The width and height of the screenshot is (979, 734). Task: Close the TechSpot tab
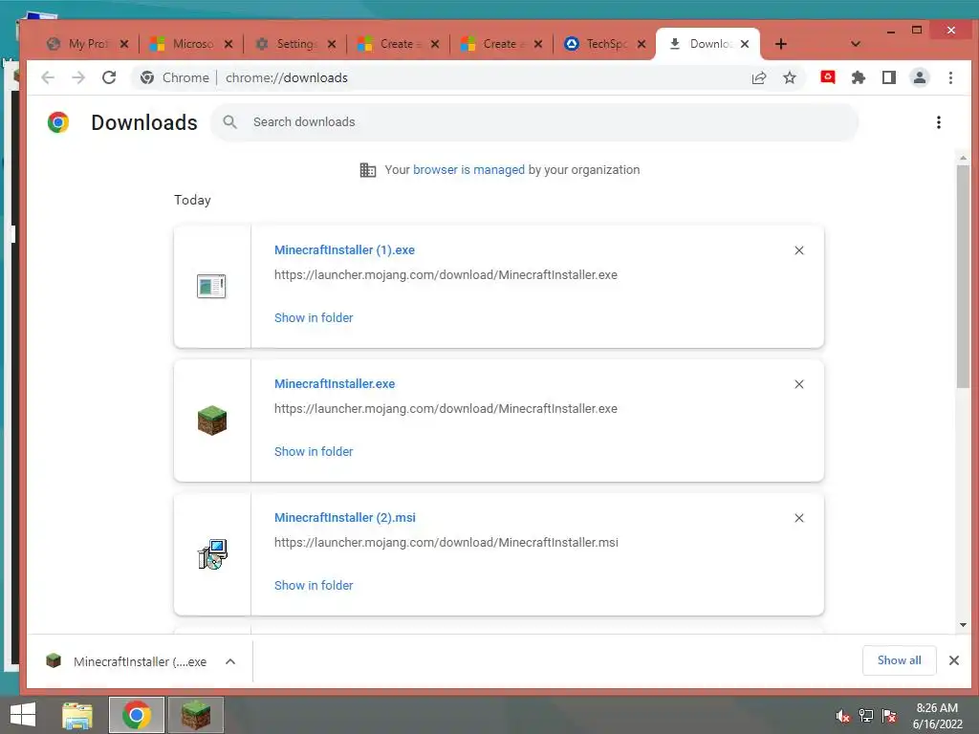pos(642,44)
